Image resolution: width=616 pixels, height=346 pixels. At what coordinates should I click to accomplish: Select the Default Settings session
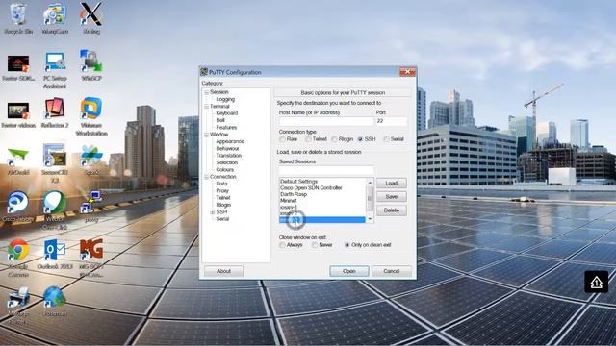[x=322, y=182]
